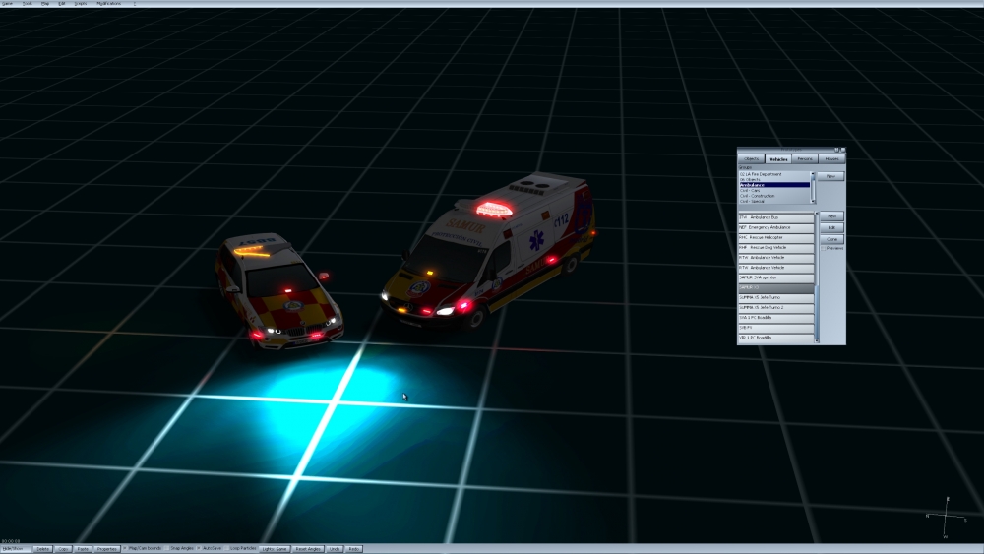Open the Tools menu

[27, 3]
